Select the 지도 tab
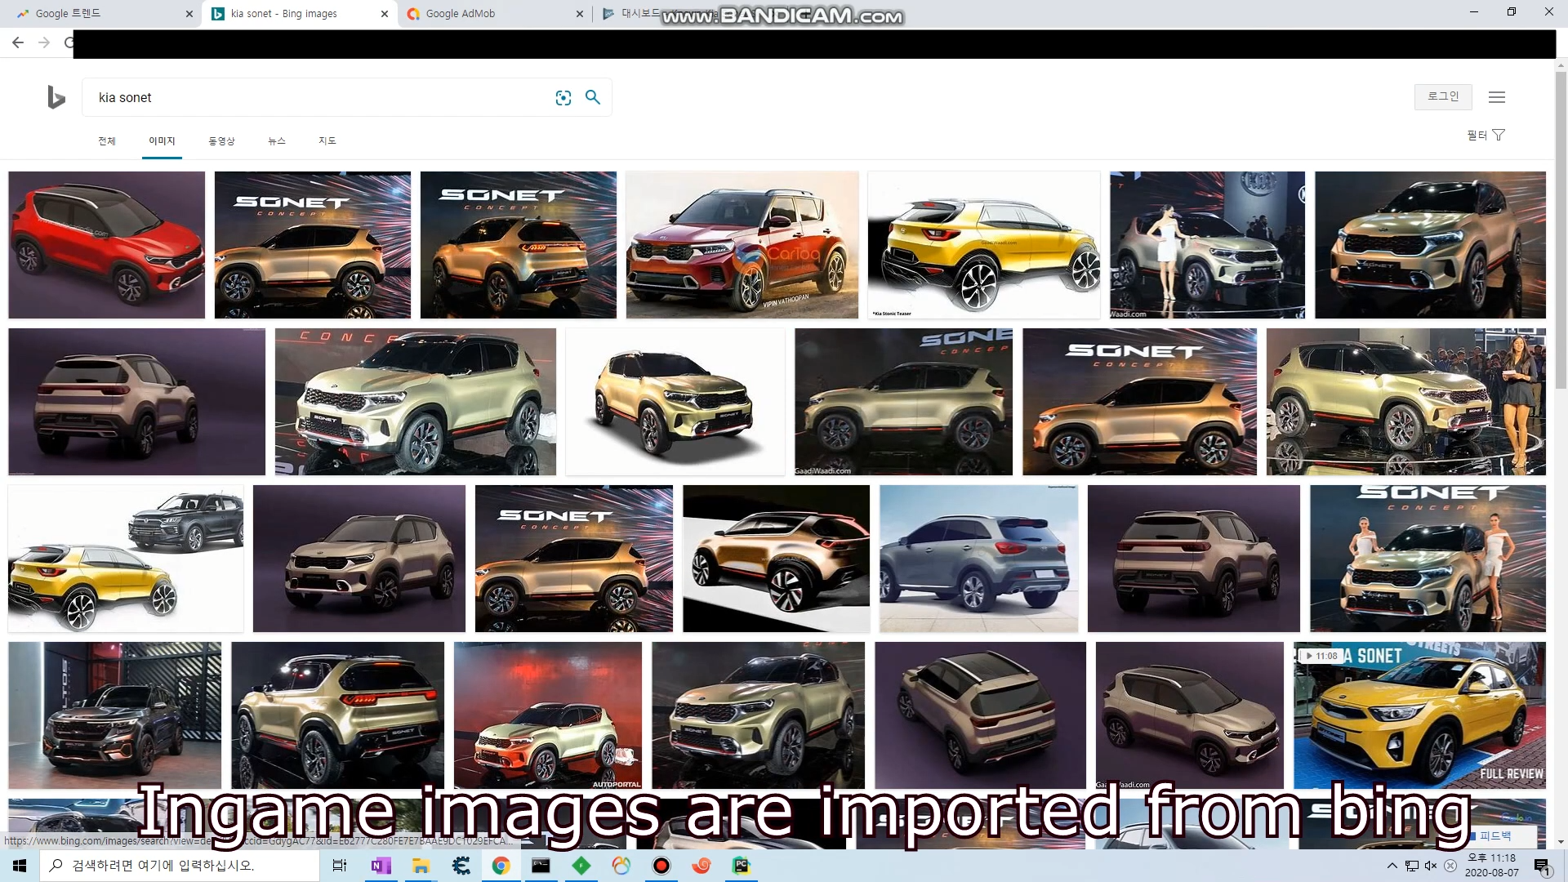Screen dimensions: 1568x882 coord(327,140)
